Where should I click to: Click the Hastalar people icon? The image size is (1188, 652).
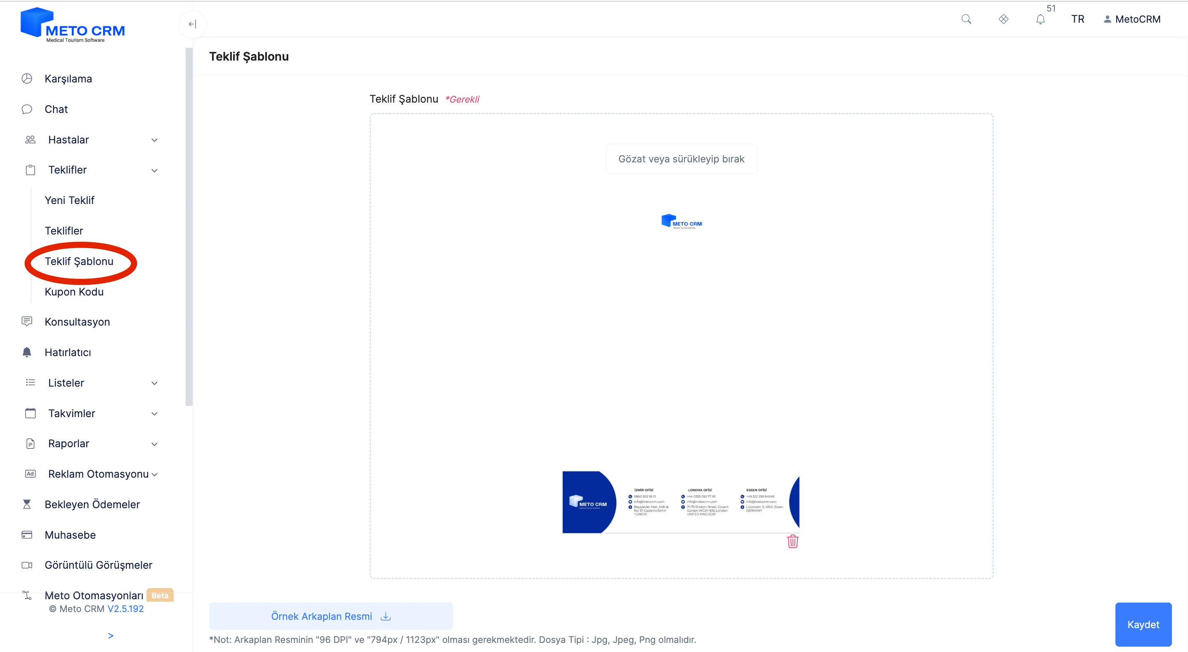31,140
